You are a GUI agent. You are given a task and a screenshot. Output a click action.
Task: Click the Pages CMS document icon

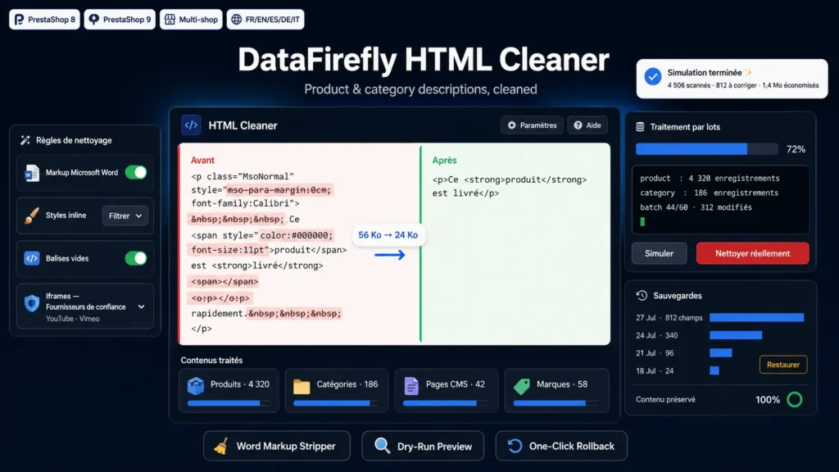pyautogui.click(x=411, y=385)
